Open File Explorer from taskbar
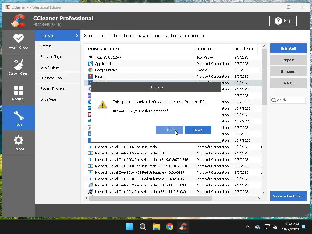 pos(156,227)
